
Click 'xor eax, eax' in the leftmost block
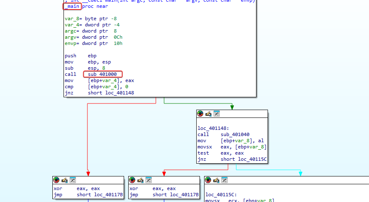point(77,188)
